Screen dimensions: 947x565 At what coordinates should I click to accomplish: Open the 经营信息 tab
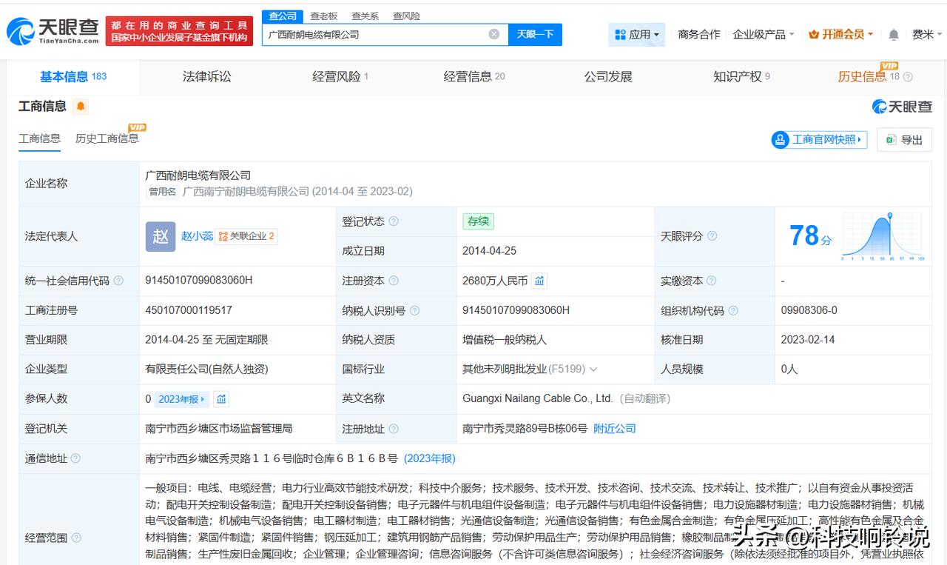(474, 77)
